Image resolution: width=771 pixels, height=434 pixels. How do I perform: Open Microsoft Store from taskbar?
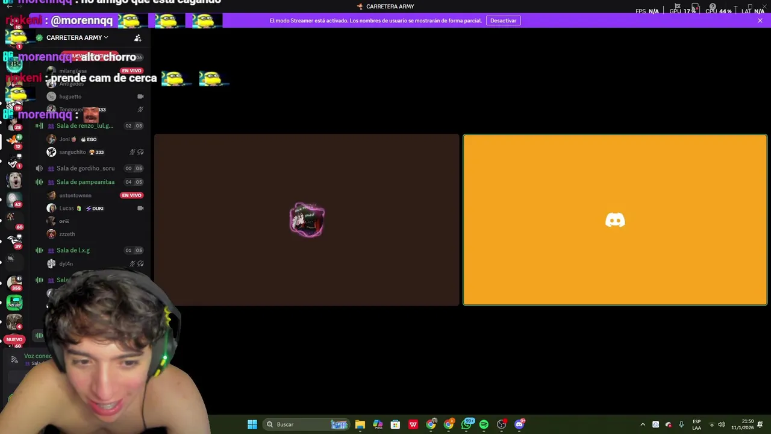395,424
